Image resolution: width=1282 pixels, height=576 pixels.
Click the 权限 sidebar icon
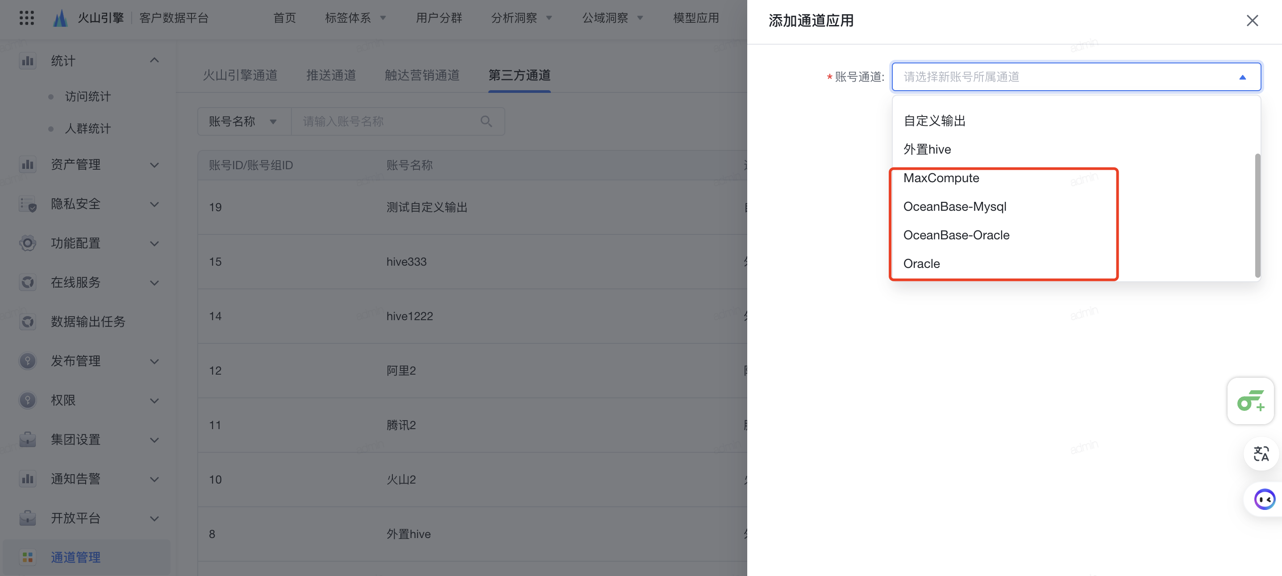(27, 400)
